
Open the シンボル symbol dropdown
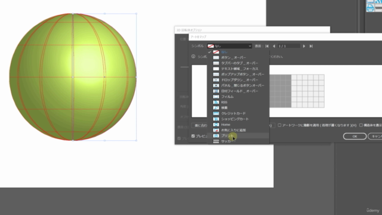pyautogui.click(x=229, y=46)
